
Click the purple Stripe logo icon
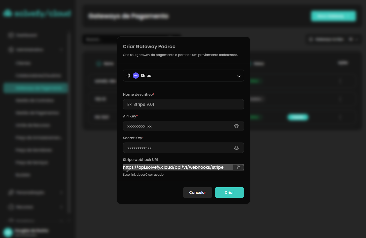(x=136, y=76)
